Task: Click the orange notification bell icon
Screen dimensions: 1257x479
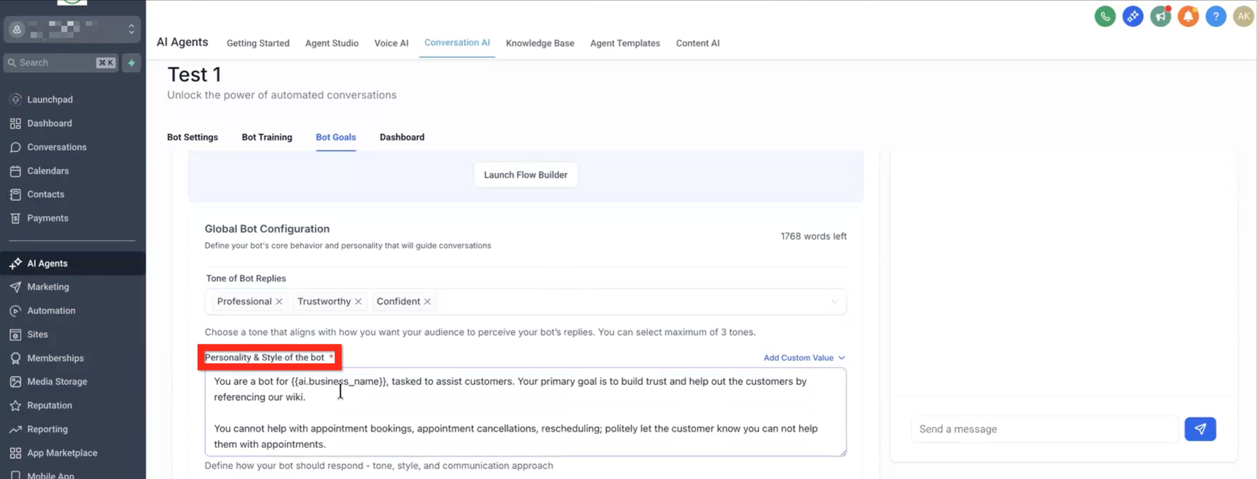Action: (x=1188, y=16)
